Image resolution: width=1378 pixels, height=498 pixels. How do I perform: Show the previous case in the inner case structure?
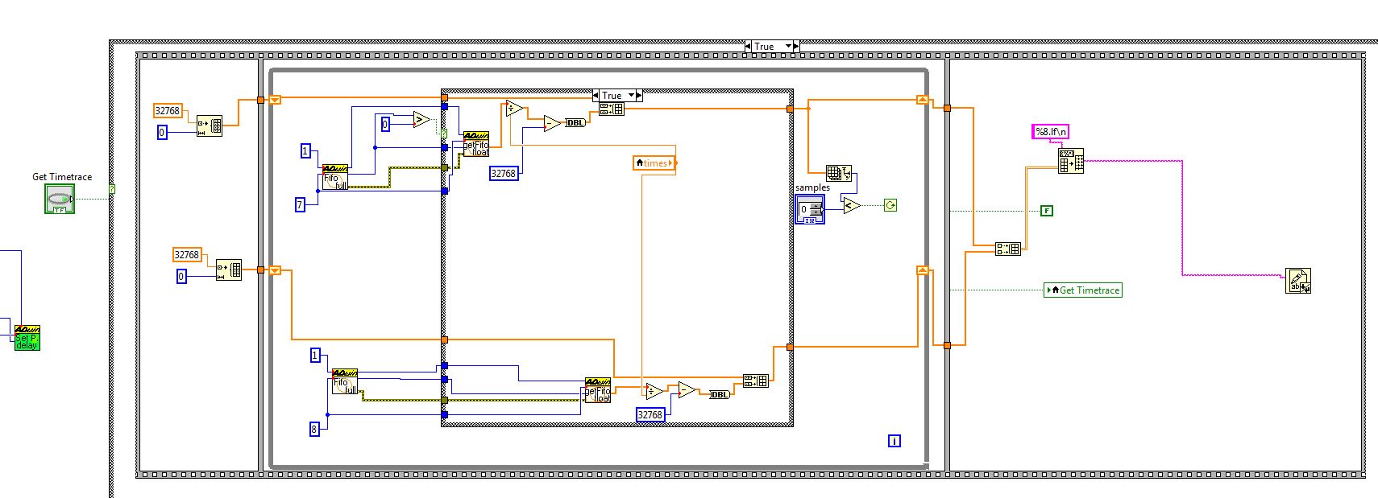[x=596, y=95]
